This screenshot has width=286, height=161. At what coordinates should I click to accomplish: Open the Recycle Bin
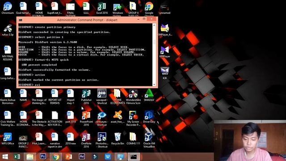pos(118,139)
